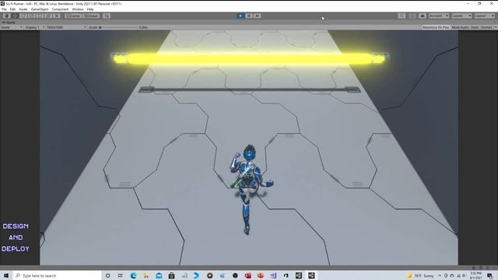Open the Account dropdown
The image size is (498, 280).
click(x=439, y=16)
